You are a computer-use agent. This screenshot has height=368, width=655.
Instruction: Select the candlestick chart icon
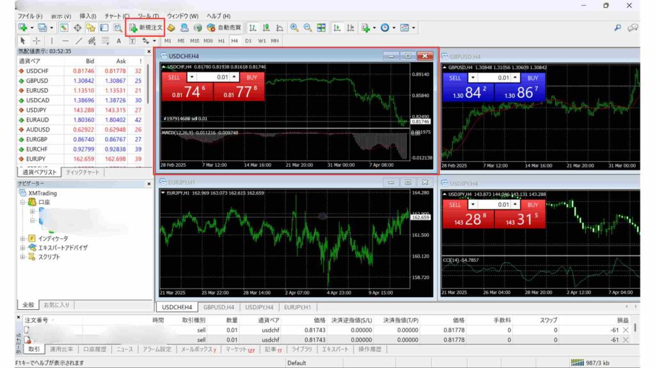click(x=266, y=27)
